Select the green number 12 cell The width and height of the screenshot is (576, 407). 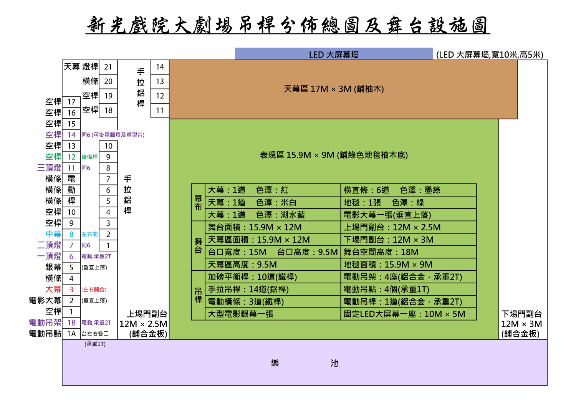pyautogui.click(x=71, y=157)
